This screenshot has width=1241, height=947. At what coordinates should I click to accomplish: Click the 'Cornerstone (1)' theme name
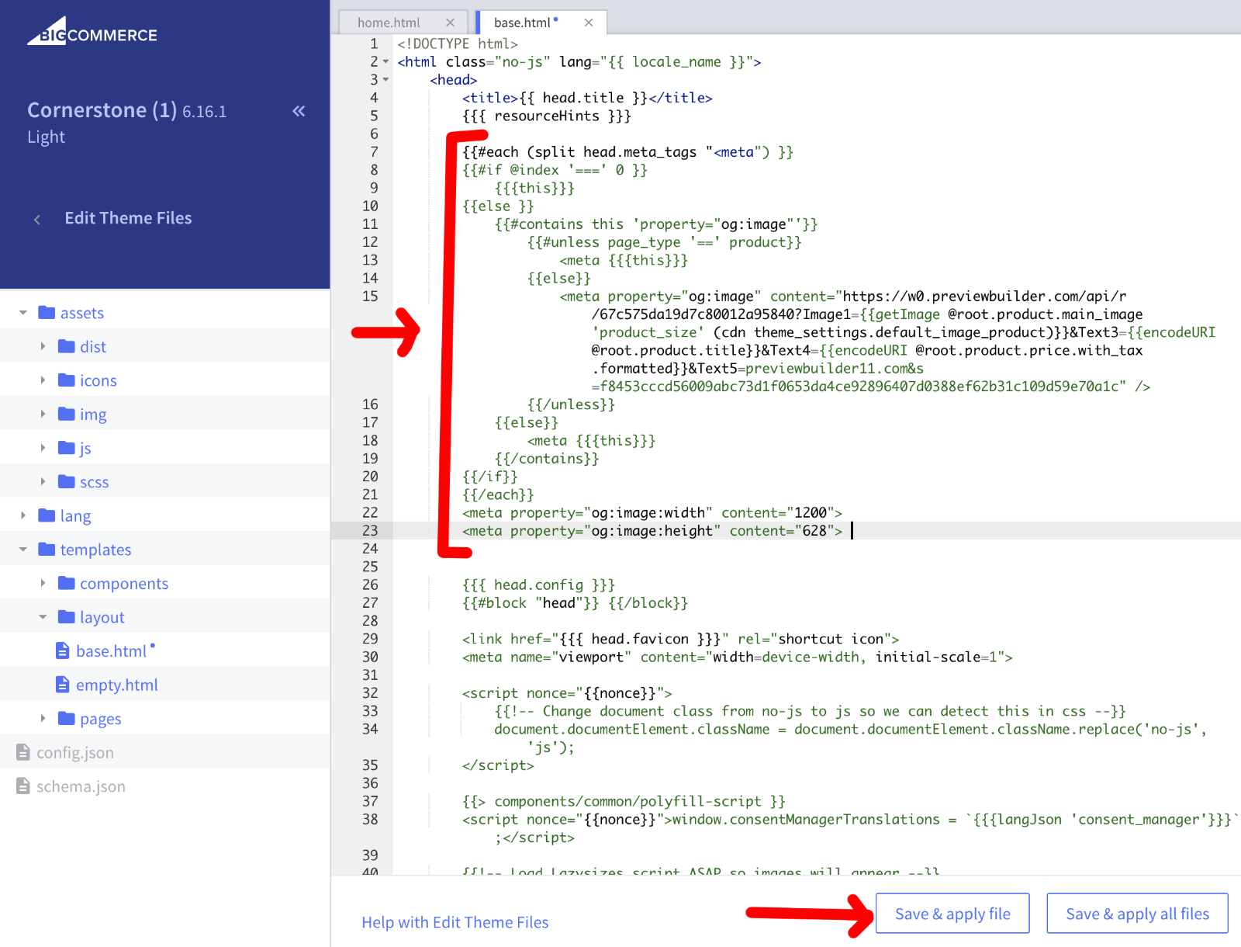[102, 110]
